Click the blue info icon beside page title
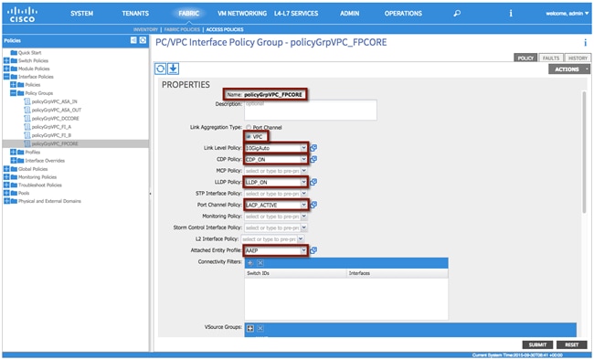The height and width of the screenshot is (360, 594). (585, 42)
